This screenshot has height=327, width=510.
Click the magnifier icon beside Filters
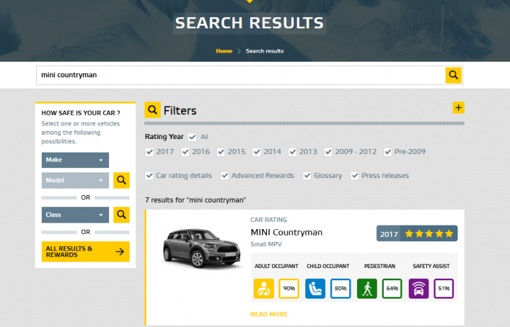pyautogui.click(x=152, y=110)
